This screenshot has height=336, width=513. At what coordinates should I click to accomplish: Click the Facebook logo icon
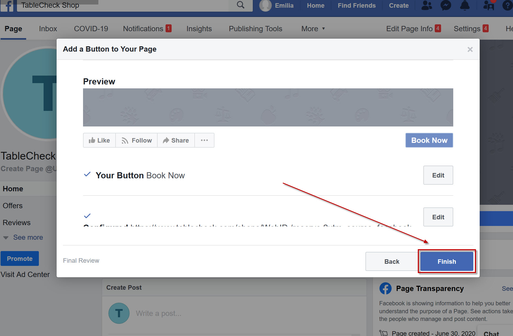click(x=7, y=6)
